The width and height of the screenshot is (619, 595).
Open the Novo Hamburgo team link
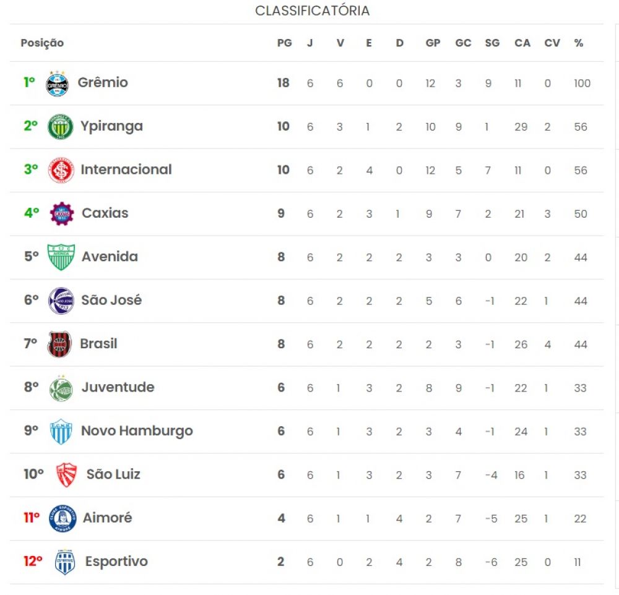[x=137, y=431]
